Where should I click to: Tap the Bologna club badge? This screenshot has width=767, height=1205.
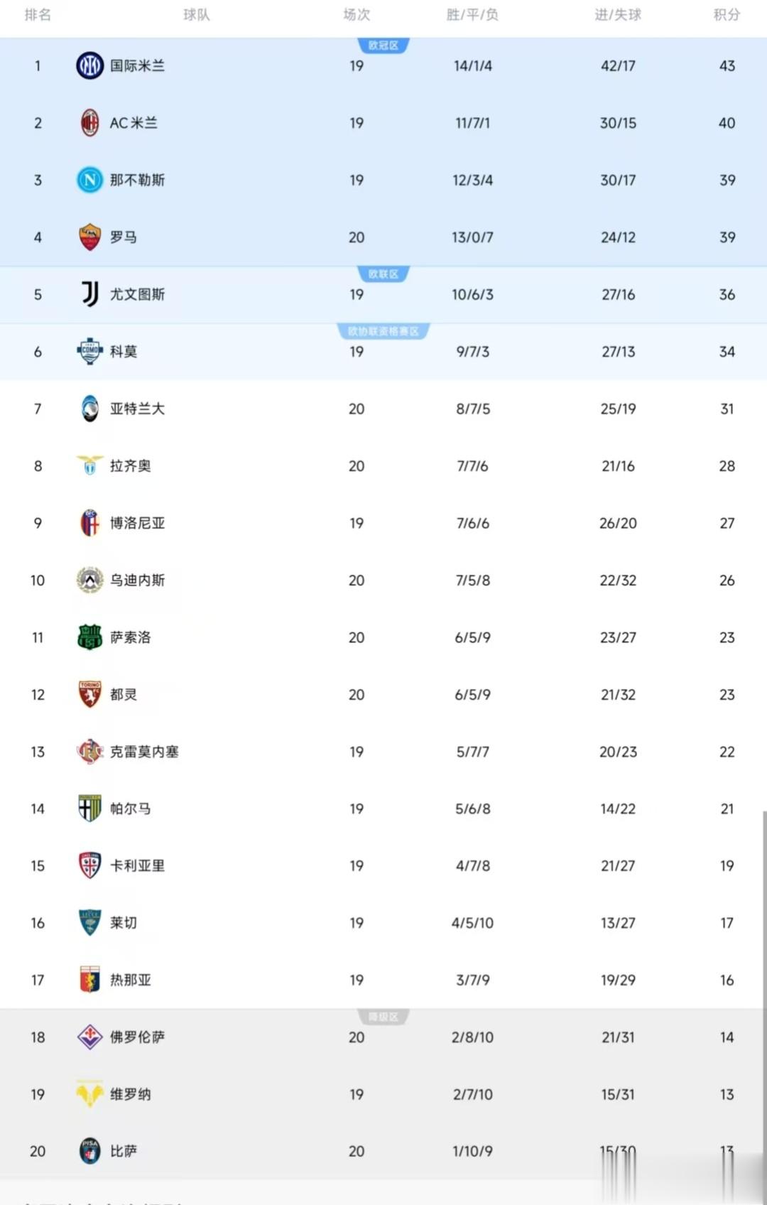click(89, 523)
